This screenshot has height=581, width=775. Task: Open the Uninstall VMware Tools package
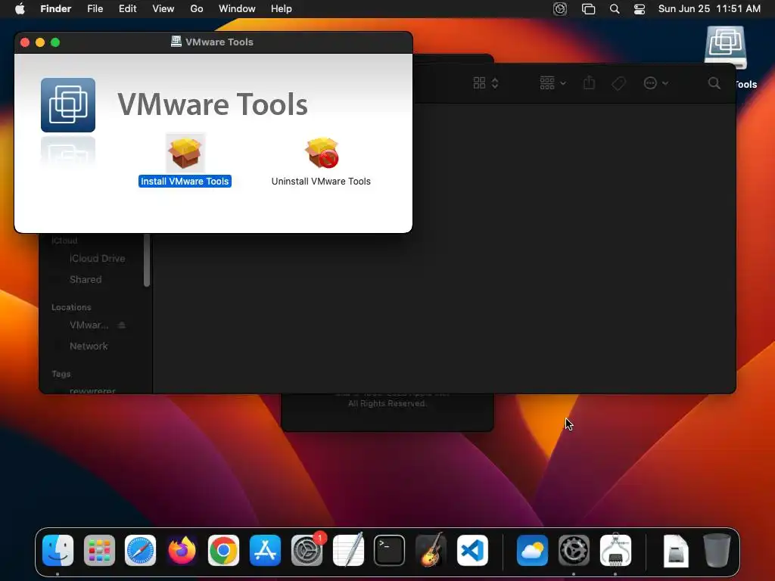pos(322,152)
